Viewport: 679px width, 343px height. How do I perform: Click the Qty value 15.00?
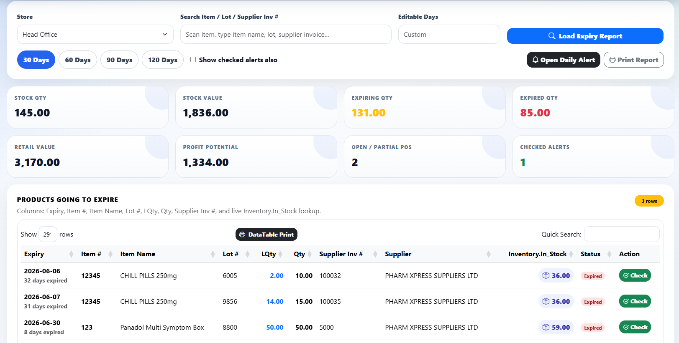[304, 302]
